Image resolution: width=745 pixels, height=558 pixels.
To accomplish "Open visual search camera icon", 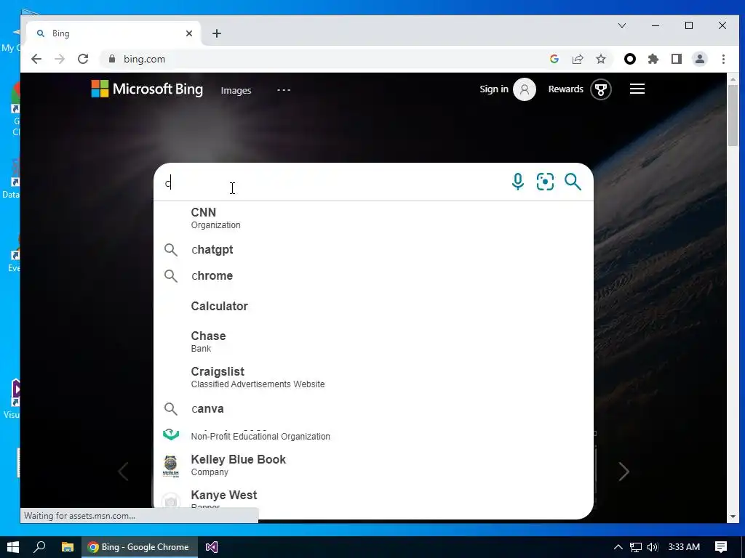I will pos(545,182).
